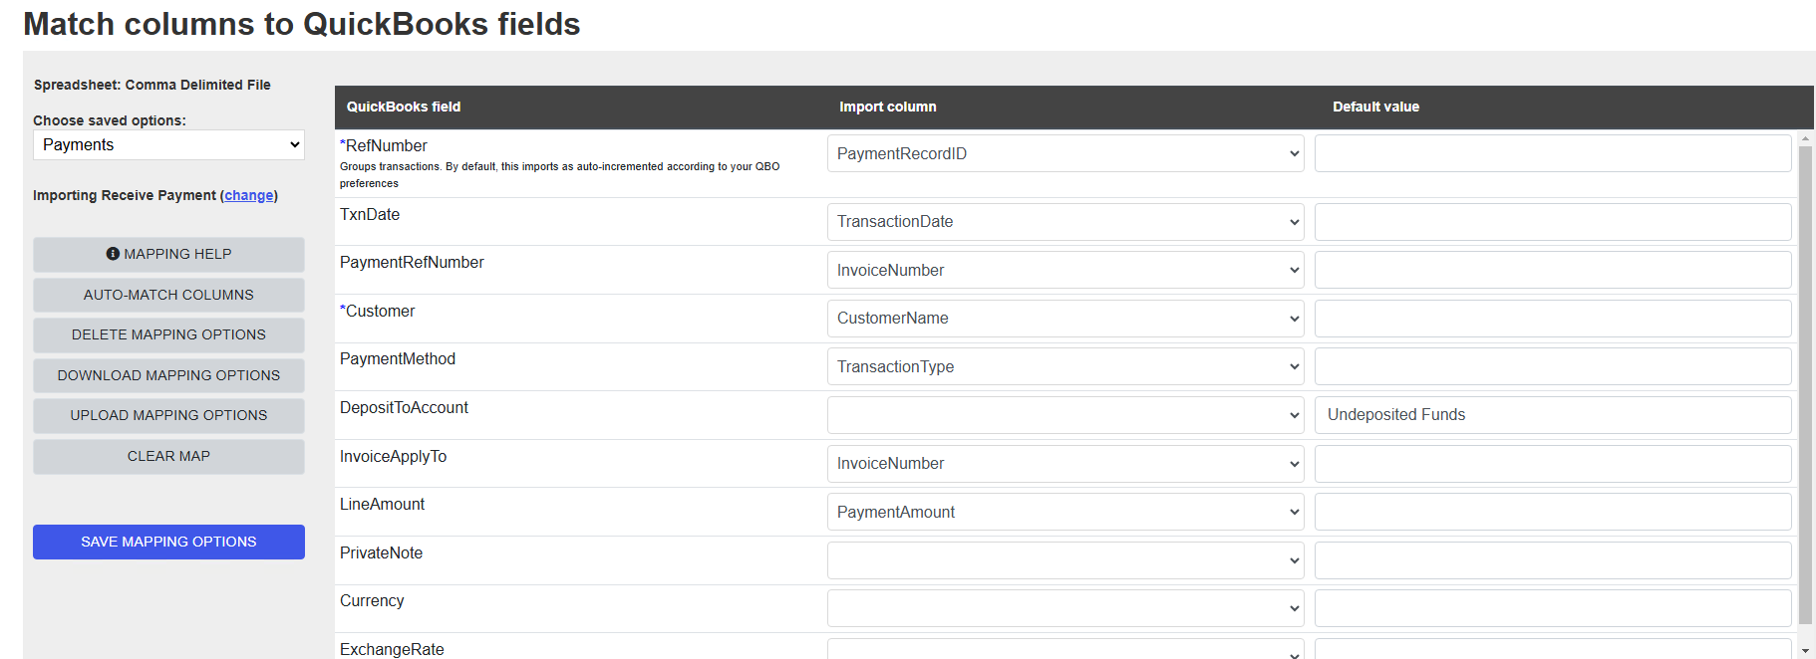Open PaymentMethod import column dropdown
Screen dimensions: 1816x659
1065,366
